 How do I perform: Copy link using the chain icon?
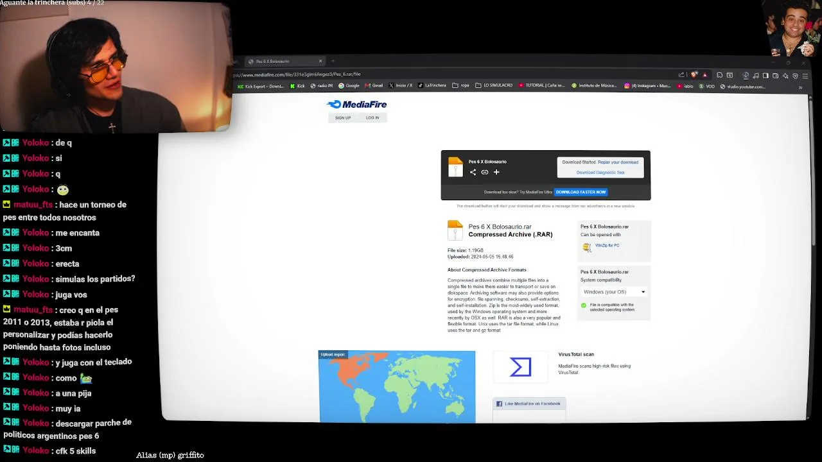tap(485, 172)
